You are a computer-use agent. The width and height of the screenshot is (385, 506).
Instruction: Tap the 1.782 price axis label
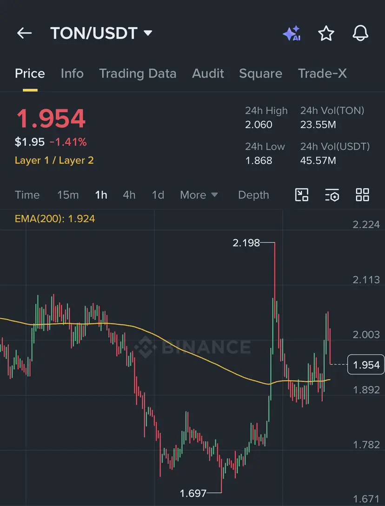pos(366,445)
